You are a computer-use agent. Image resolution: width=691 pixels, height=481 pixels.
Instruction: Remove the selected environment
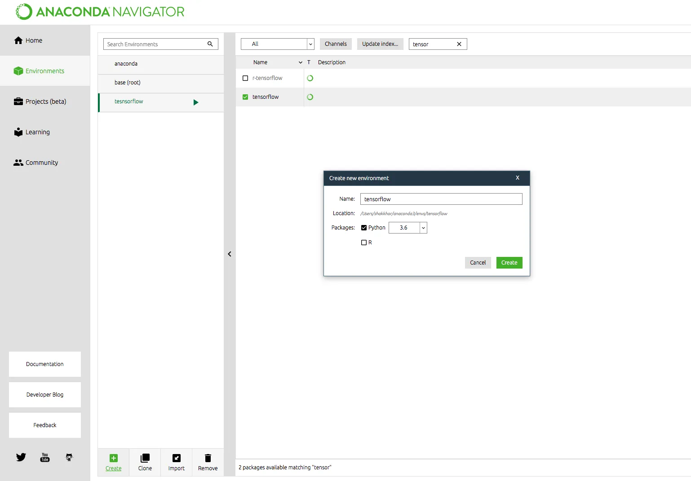click(208, 462)
